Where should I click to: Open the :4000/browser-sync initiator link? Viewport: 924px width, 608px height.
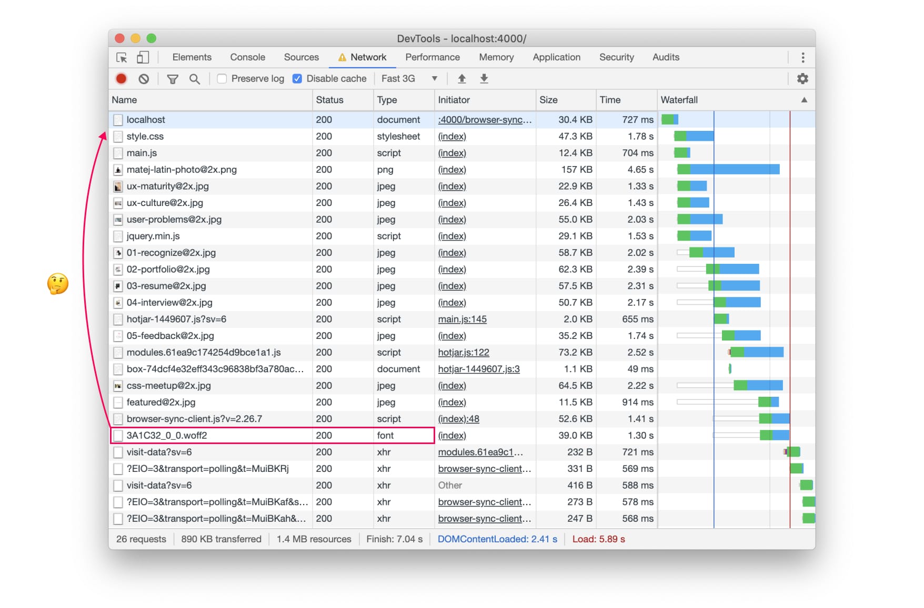pos(485,120)
